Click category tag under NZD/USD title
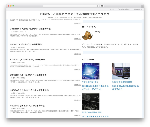Viewport: 150px width, 127px height. (18, 62)
